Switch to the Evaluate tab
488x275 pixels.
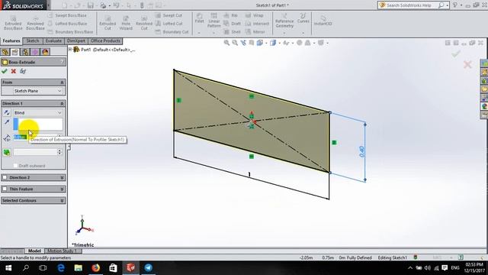53,40
